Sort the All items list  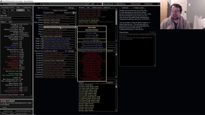(x=88, y=8)
